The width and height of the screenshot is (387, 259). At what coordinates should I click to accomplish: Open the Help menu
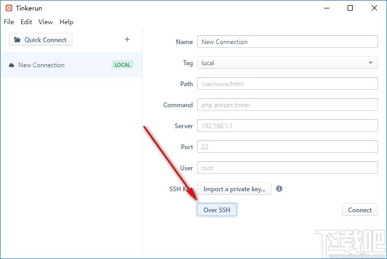[66, 22]
